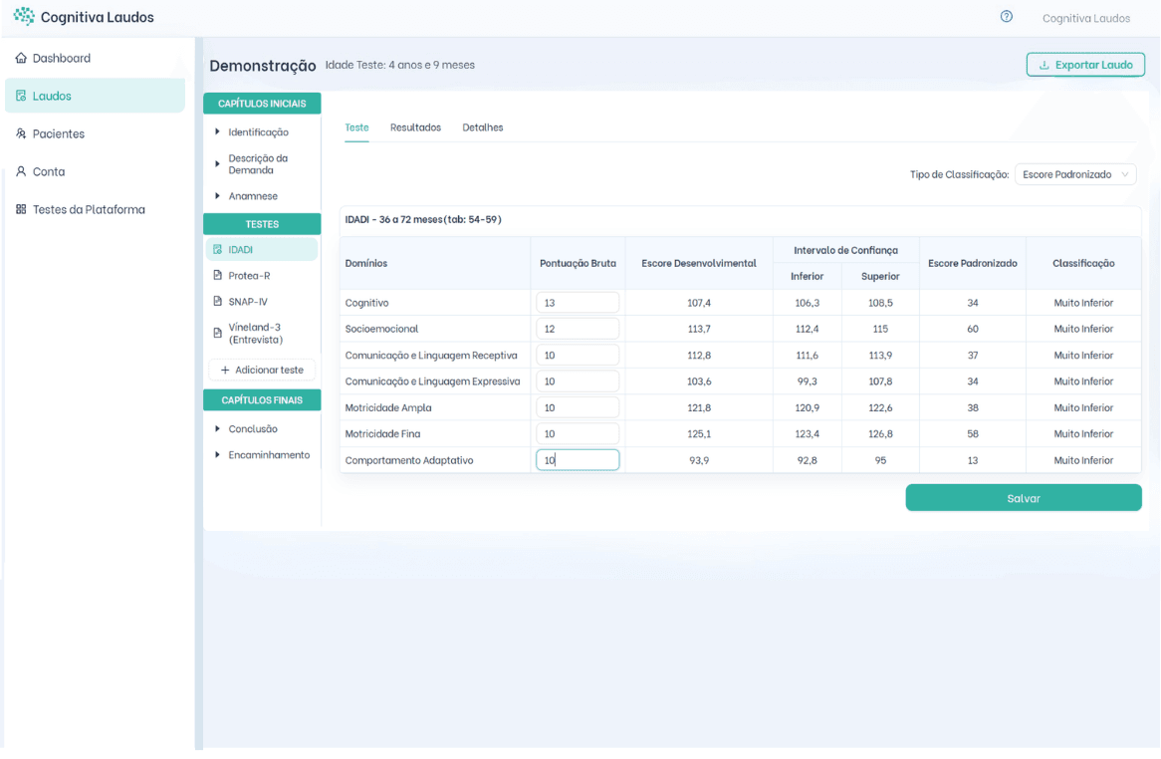Click the download icon in Exportar Laudo
Screen dimensions: 1161x759
[x=1045, y=65]
